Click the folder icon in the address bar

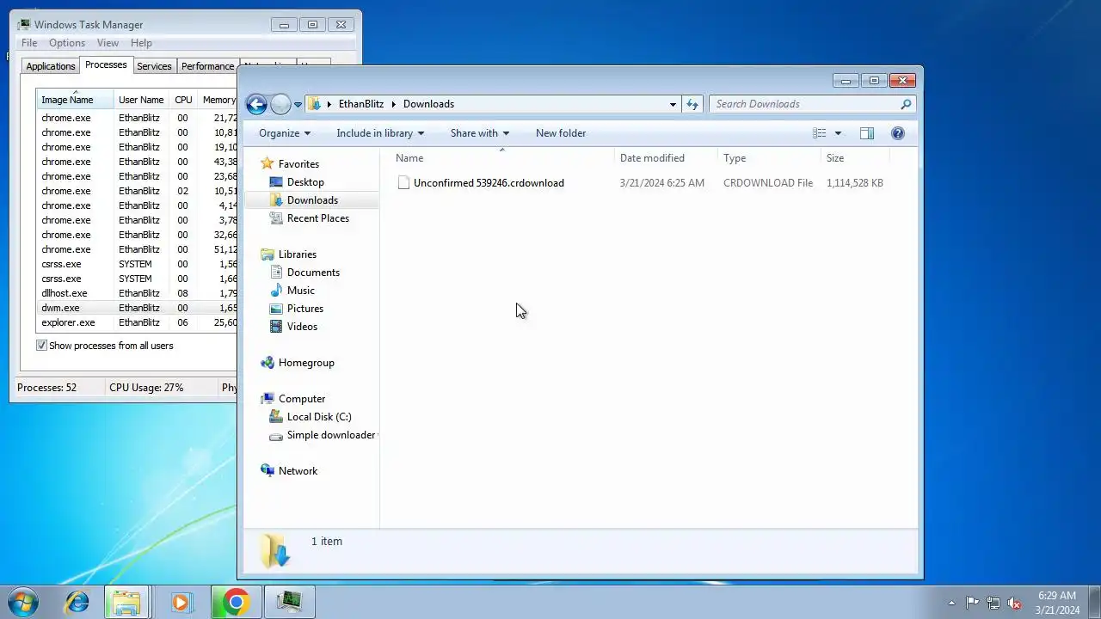click(x=315, y=104)
